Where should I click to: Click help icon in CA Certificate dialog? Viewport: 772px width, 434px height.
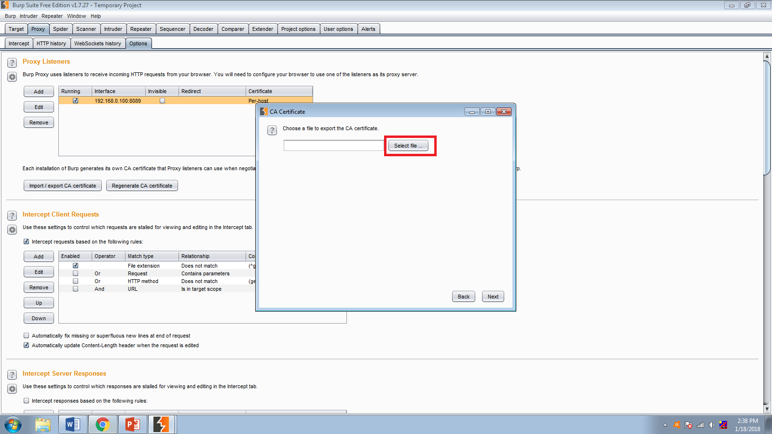[x=272, y=130]
